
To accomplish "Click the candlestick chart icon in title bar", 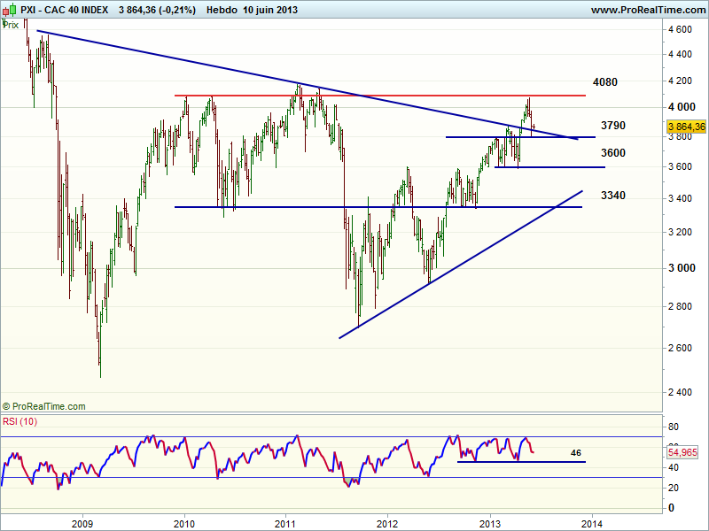I will pos(9,10).
